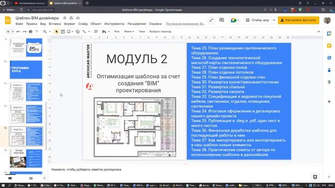
Task: Open the Google Meet call dropdown
Action: (234, 20)
